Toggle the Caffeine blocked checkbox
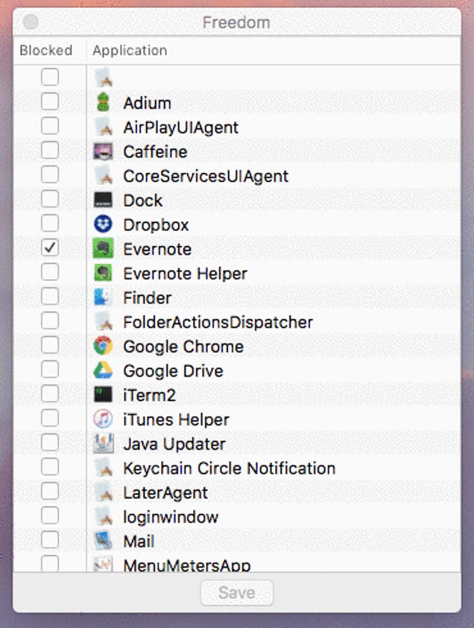Screen dimensions: 474x628 pyautogui.click(x=50, y=150)
